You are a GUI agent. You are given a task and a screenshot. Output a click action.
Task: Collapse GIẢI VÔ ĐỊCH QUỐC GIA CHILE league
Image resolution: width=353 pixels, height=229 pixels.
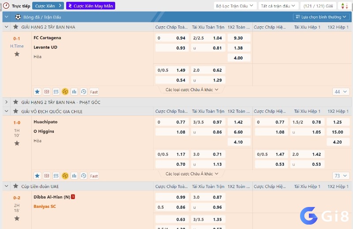(x=6, y=111)
